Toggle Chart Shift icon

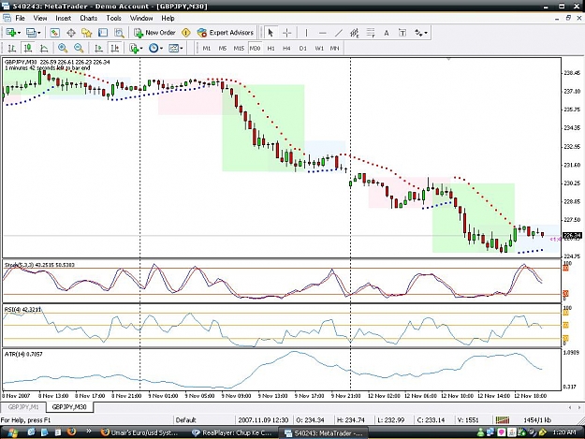tap(114, 48)
